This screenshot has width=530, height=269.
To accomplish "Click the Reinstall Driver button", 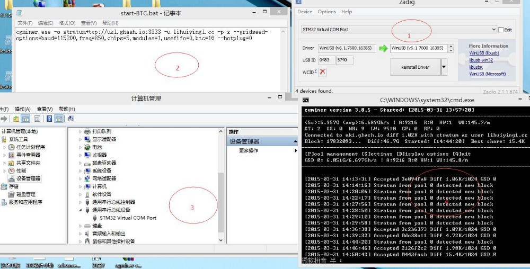I will coord(416,67).
